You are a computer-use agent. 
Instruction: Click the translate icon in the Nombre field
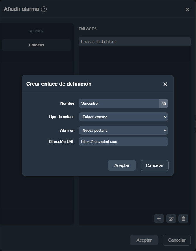tap(164, 103)
